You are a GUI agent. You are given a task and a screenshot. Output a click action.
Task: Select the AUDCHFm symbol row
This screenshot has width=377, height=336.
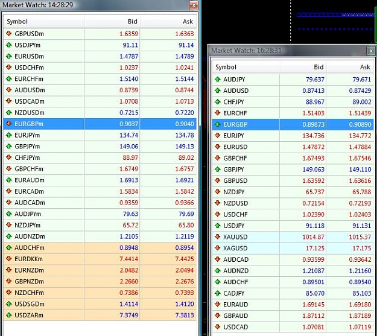coord(100,248)
